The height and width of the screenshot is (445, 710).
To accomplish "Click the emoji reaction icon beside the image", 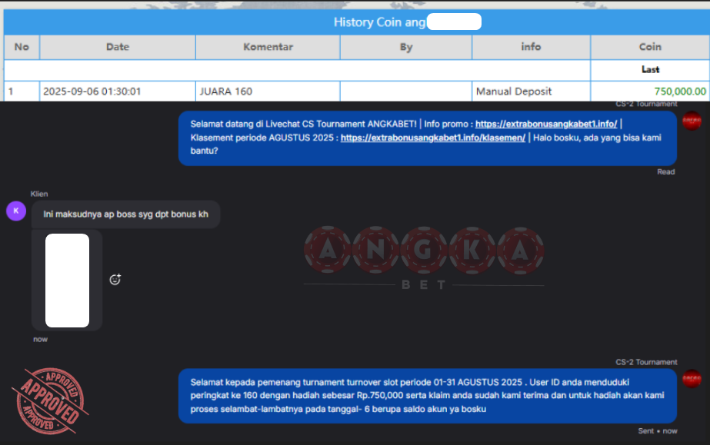I will pyautogui.click(x=115, y=280).
